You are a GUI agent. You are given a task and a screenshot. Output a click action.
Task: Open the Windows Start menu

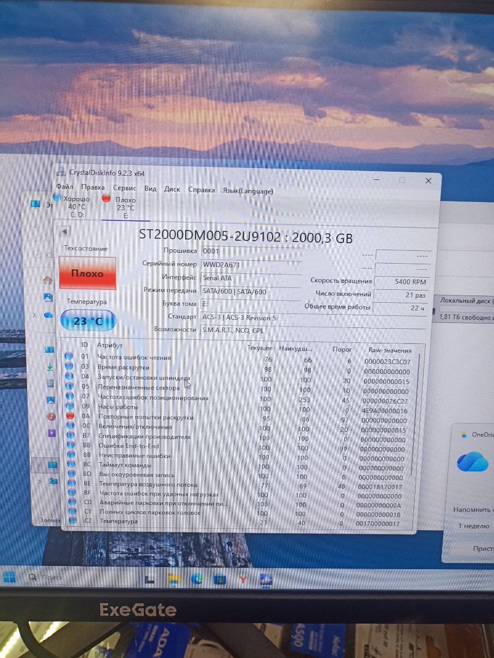[x=9, y=576]
